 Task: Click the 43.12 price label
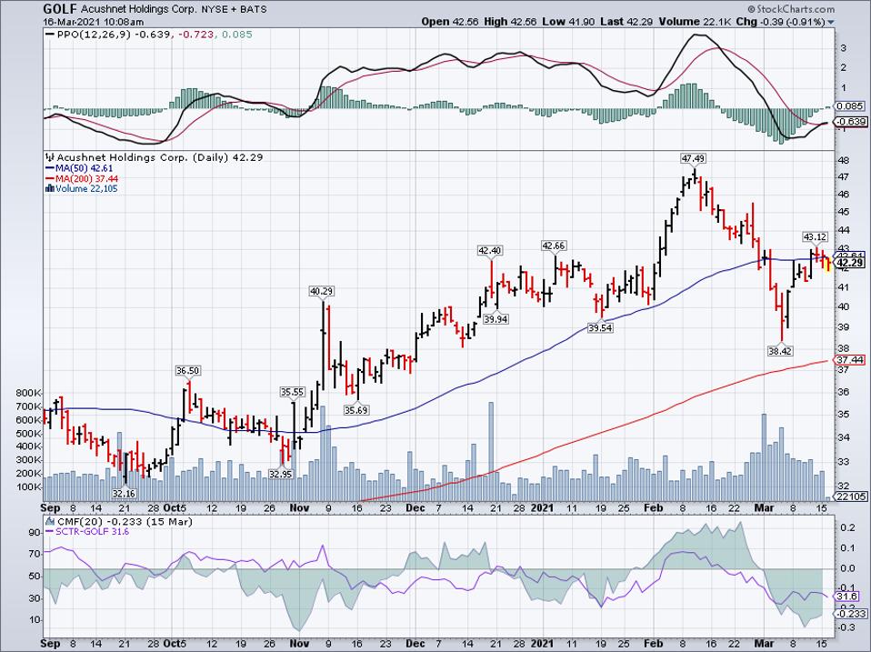click(x=815, y=237)
